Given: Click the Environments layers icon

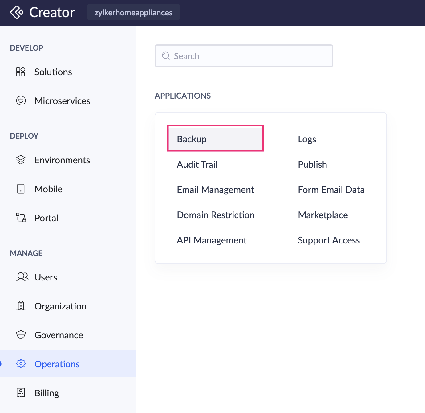Looking at the screenshot, I should click(21, 160).
